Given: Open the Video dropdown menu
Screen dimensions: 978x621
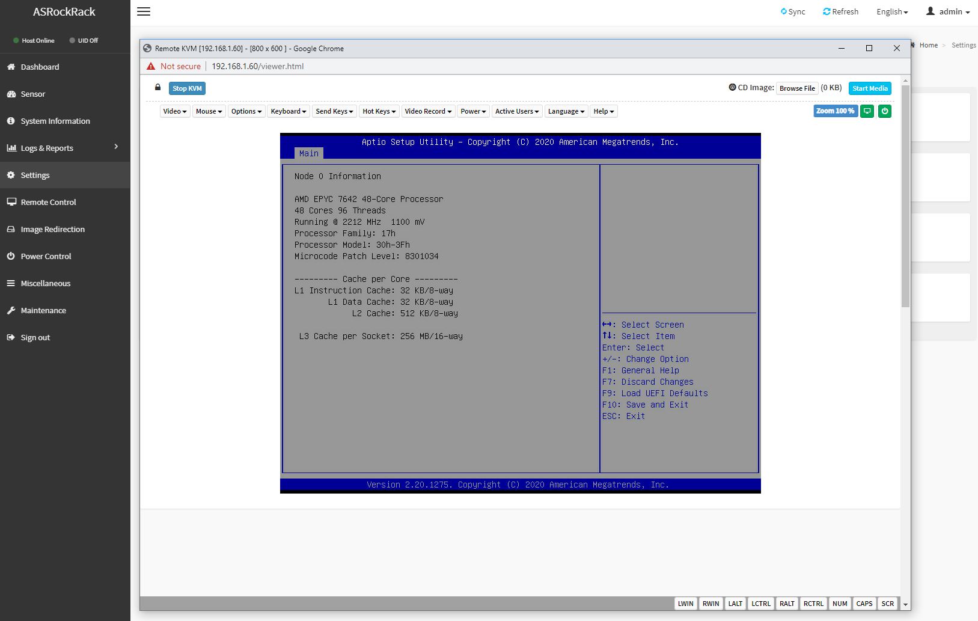Looking at the screenshot, I should (175, 111).
